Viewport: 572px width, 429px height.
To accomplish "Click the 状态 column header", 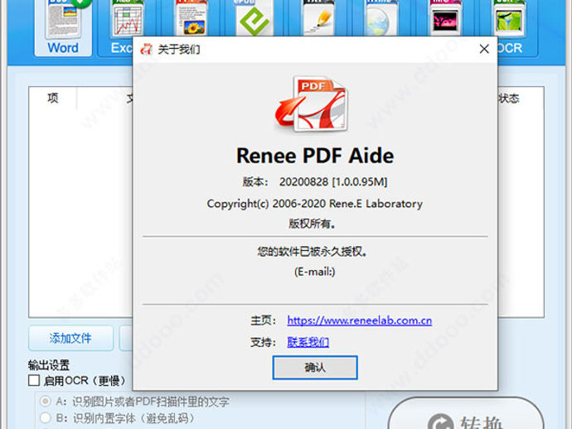I will pyautogui.click(x=508, y=98).
